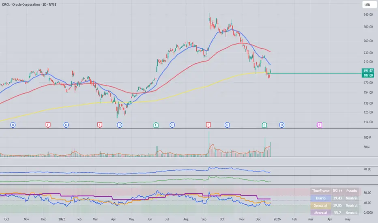Viewport: 378px width, 223px height.
Task: Click the 39.43 daily RSI value
Action: click(337, 198)
